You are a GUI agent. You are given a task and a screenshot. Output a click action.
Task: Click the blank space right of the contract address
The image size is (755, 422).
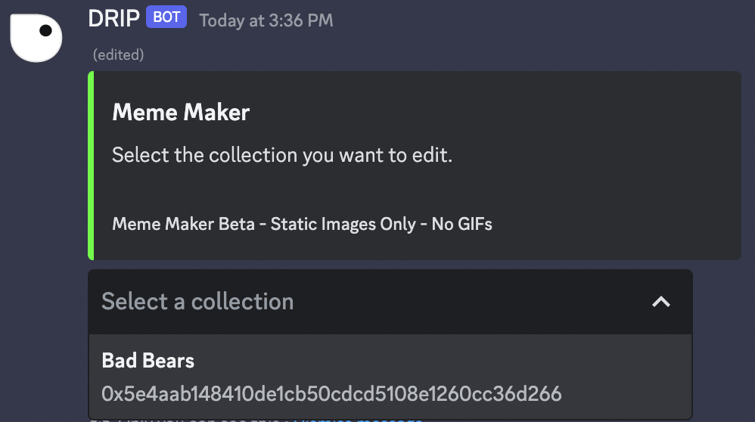click(628, 393)
